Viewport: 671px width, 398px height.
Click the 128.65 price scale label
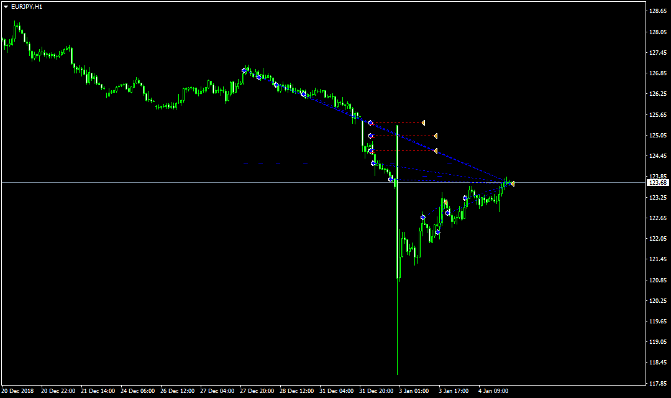tap(658, 11)
